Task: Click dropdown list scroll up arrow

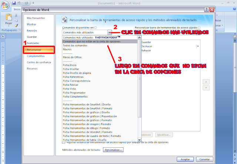Action: pyautogui.click(x=140, y=37)
